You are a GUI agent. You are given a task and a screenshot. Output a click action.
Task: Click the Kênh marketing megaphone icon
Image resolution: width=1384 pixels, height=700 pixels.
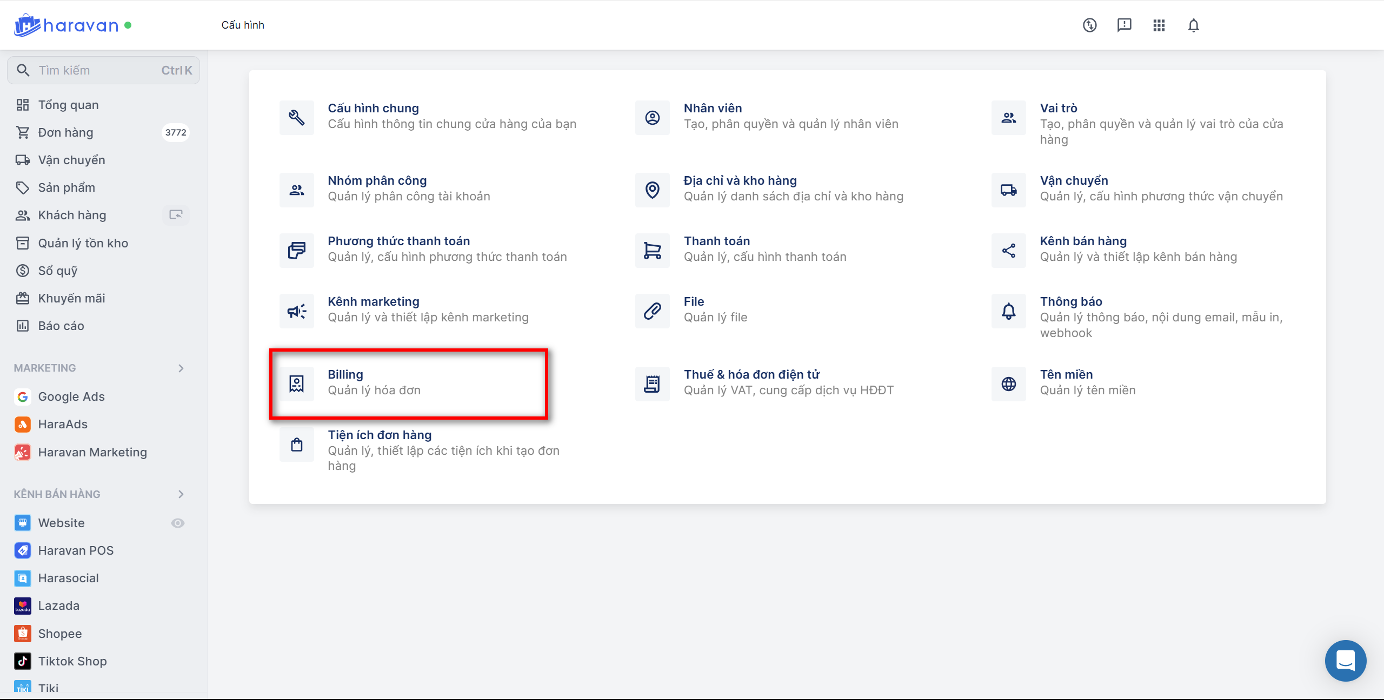click(x=296, y=311)
